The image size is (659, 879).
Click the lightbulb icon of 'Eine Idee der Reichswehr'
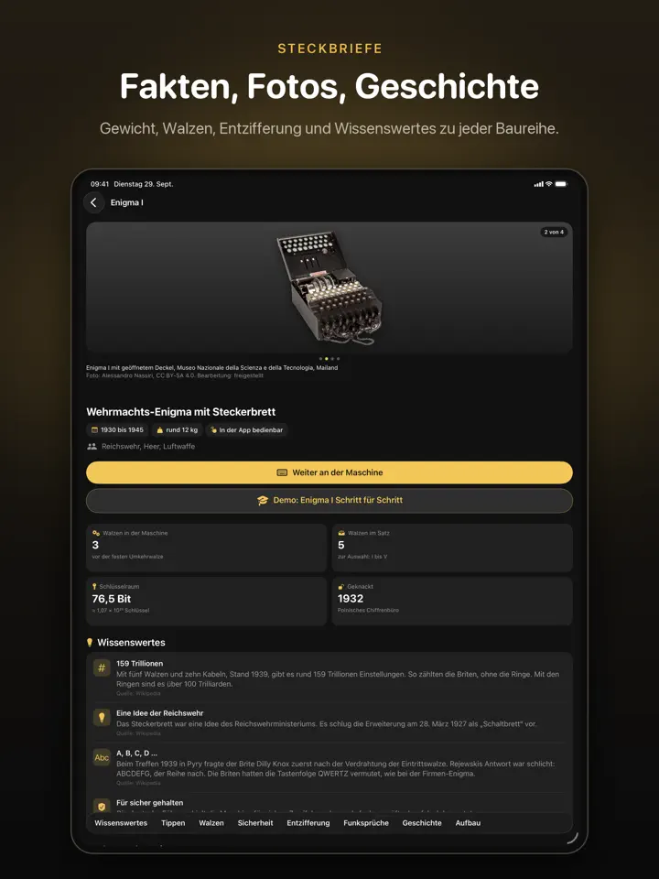click(102, 718)
